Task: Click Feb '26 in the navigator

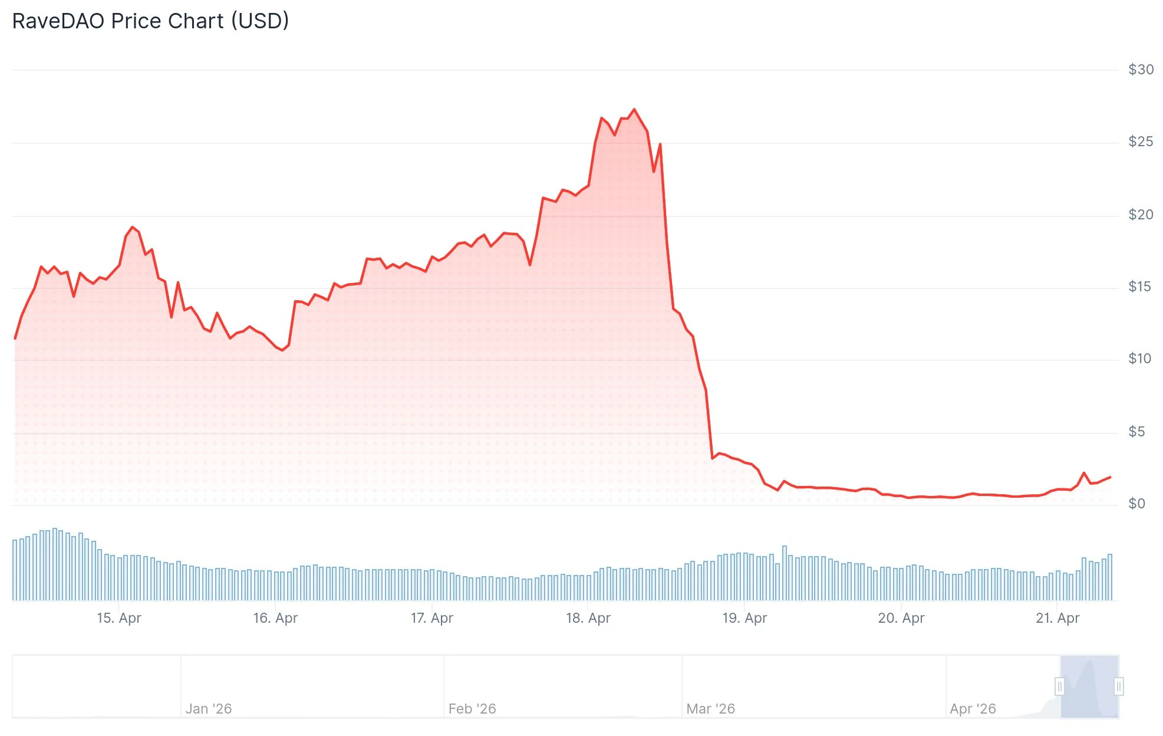Action: [x=472, y=709]
